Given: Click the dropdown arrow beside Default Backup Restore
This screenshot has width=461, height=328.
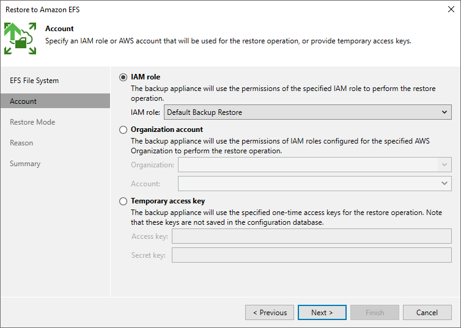Looking at the screenshot, I should click(x=444, y=112).
